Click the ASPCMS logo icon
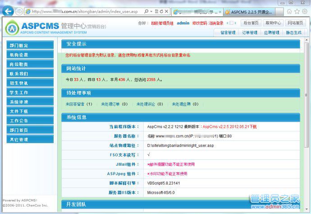This screenshot has height=214, width=311. pyautogui.click(x=12, y=28)
